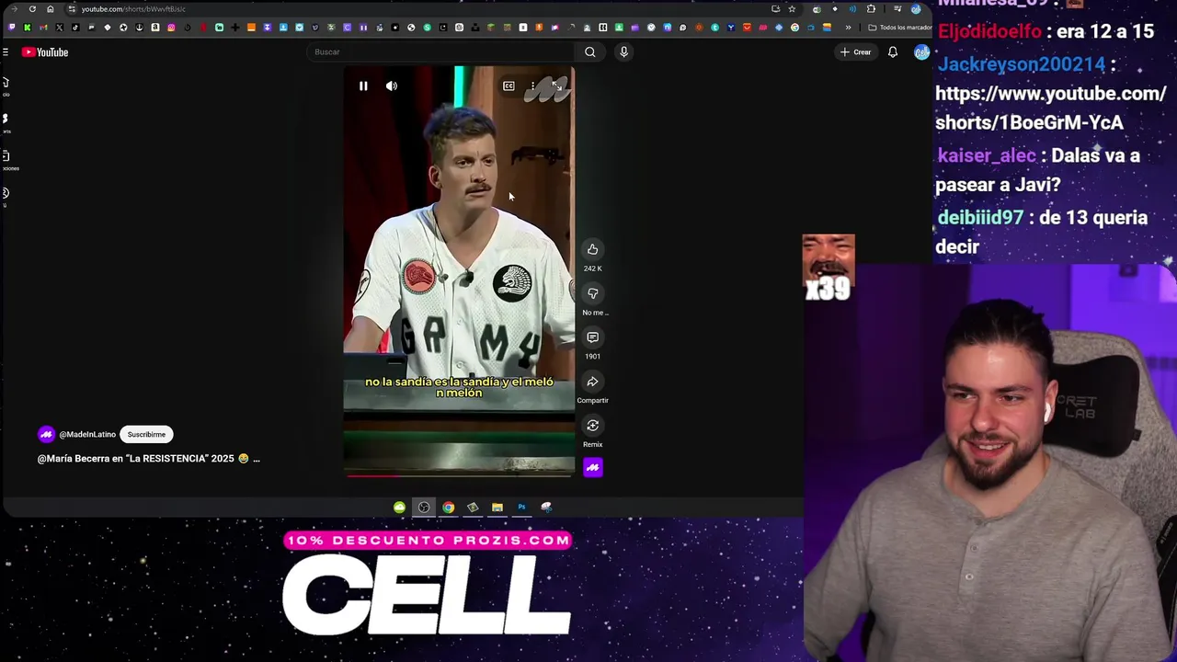This screenshot has width=1177, height=662.
Task: Click the Crear button
Action: [x=855, y=52]
